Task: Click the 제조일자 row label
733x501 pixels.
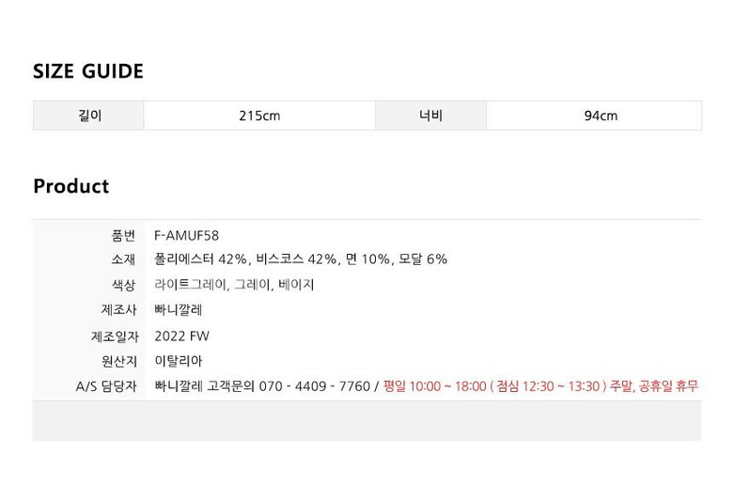Action: click(113, 336)
